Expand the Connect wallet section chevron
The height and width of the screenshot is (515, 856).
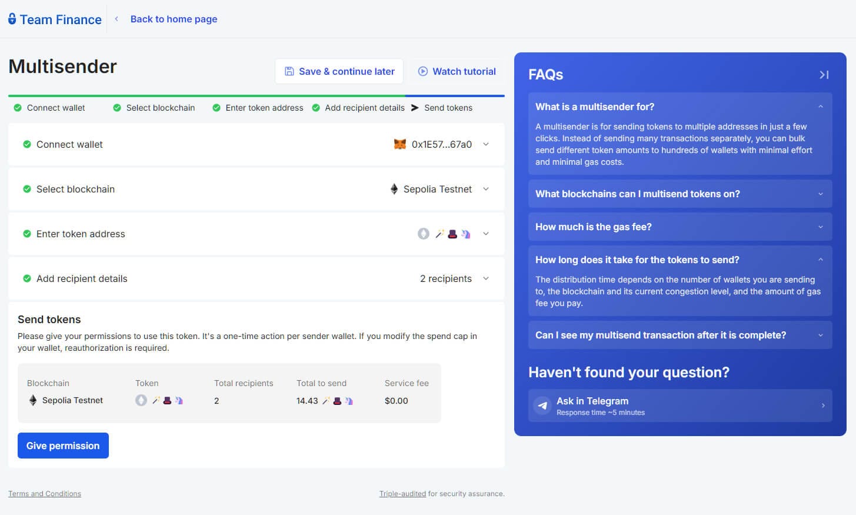(486, 144)
